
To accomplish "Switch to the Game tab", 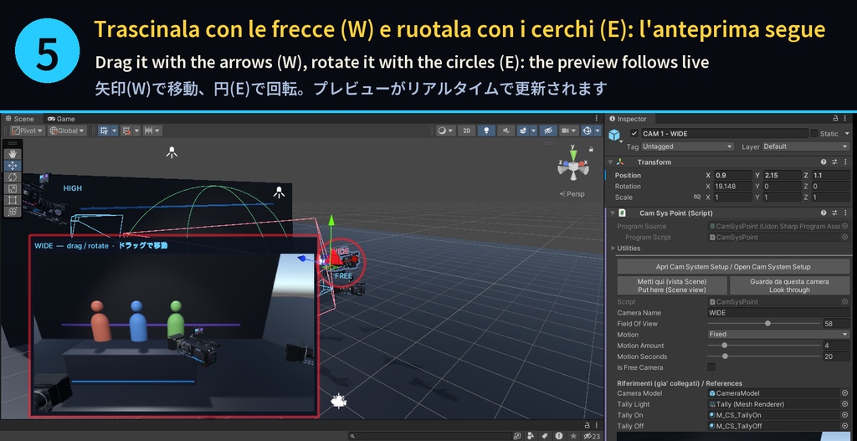I will 61,119.
